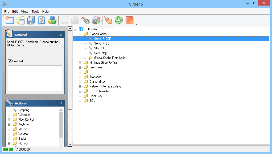The width and height of the screenshot is (272, 154).
Task: Click the Stop IR wrench icon
Action: (90, 48)
